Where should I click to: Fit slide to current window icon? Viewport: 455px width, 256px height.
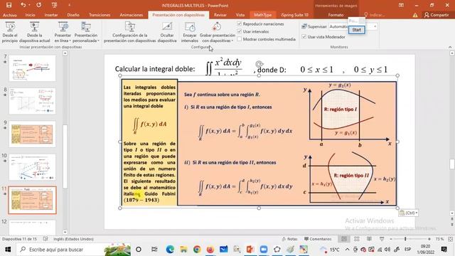click(x=451, y=239)
